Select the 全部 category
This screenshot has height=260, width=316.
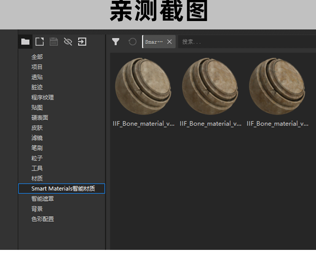37,57
